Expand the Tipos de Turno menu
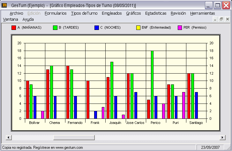This screenshot has width=232, height=151. [x=84, y=13]
